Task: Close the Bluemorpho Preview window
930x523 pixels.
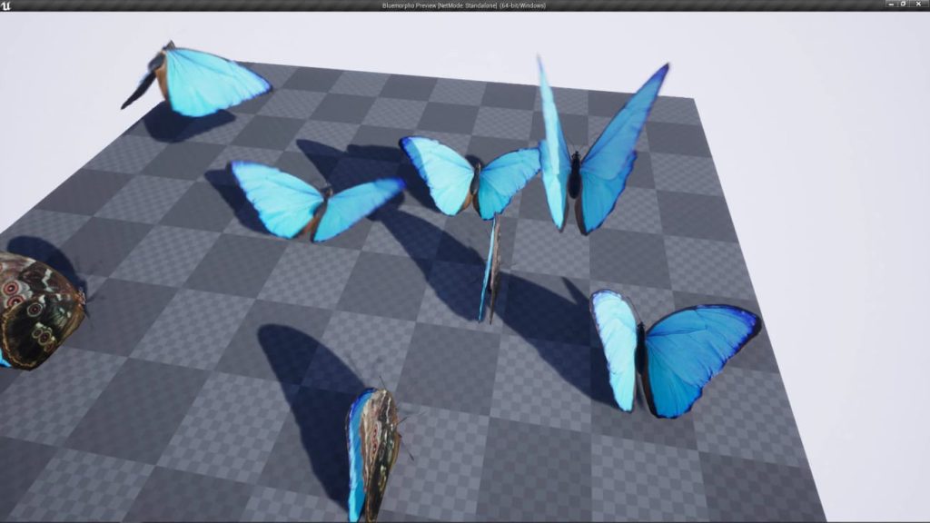Action: tap(918, 5)
